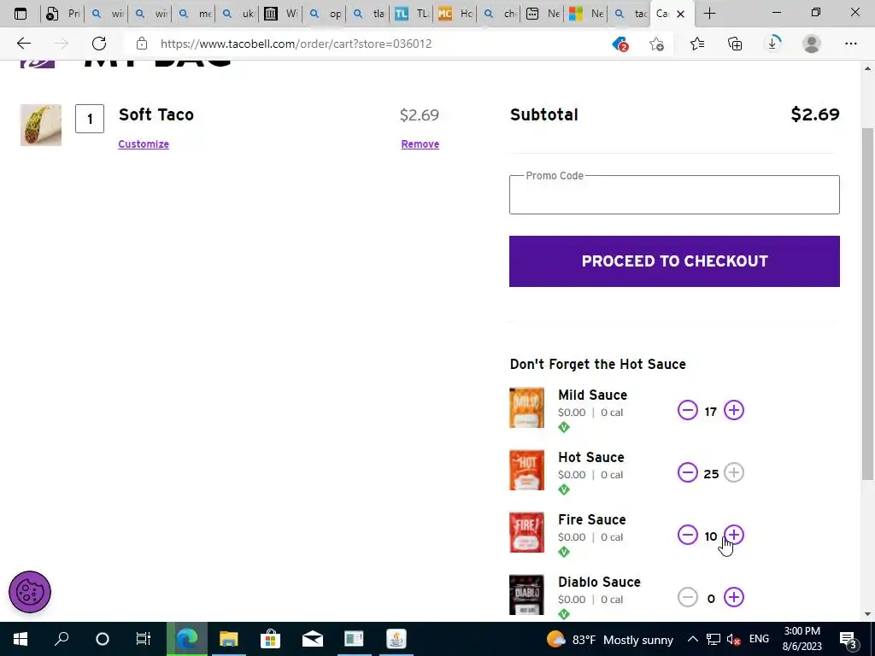Viewport: 875px width, 656px height.
Task: Open the Favorites list icon
Action: (x=697, y=44)
